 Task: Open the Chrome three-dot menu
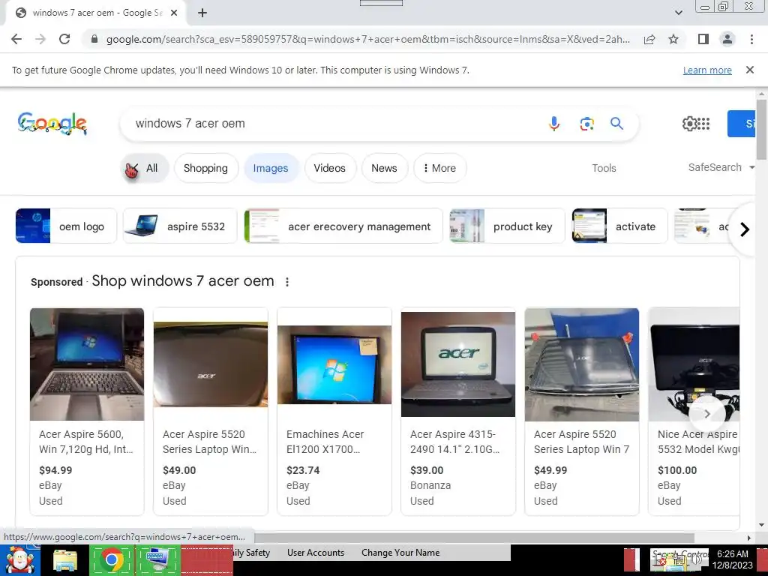[751, 39]
